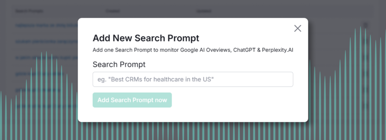Viewport: 386px width, 140px height.
Task: Click the Add New Search Prompt heading
Action: [x=146, y=38]
